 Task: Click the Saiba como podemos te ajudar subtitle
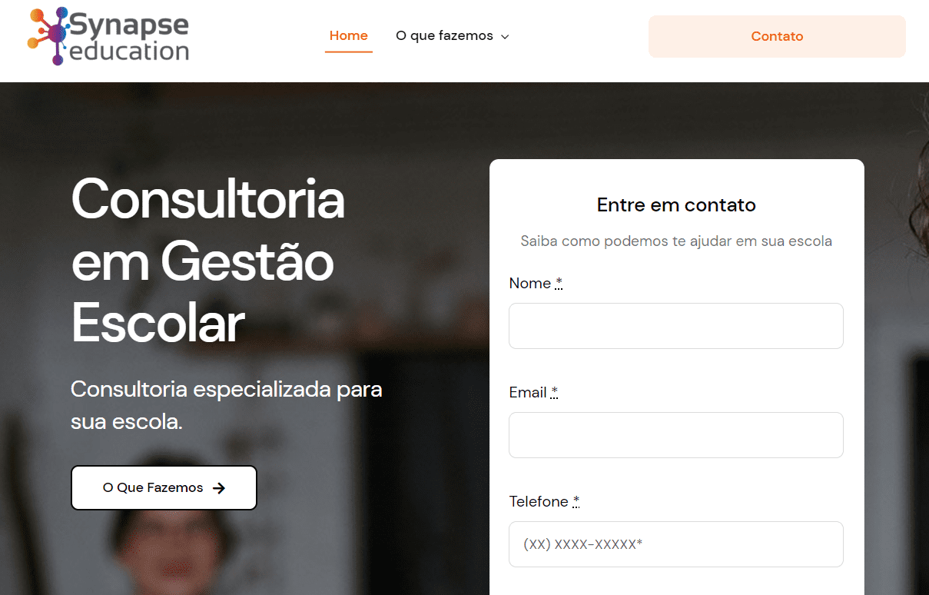[676, 241]
